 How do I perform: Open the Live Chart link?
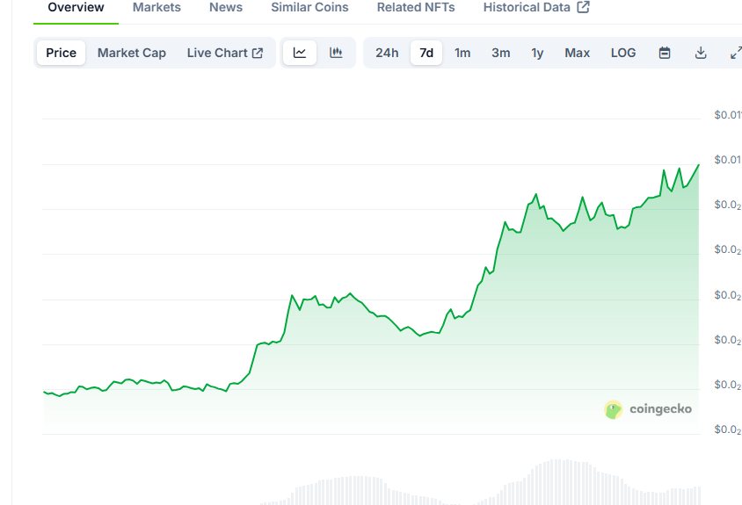pos(225,53)
